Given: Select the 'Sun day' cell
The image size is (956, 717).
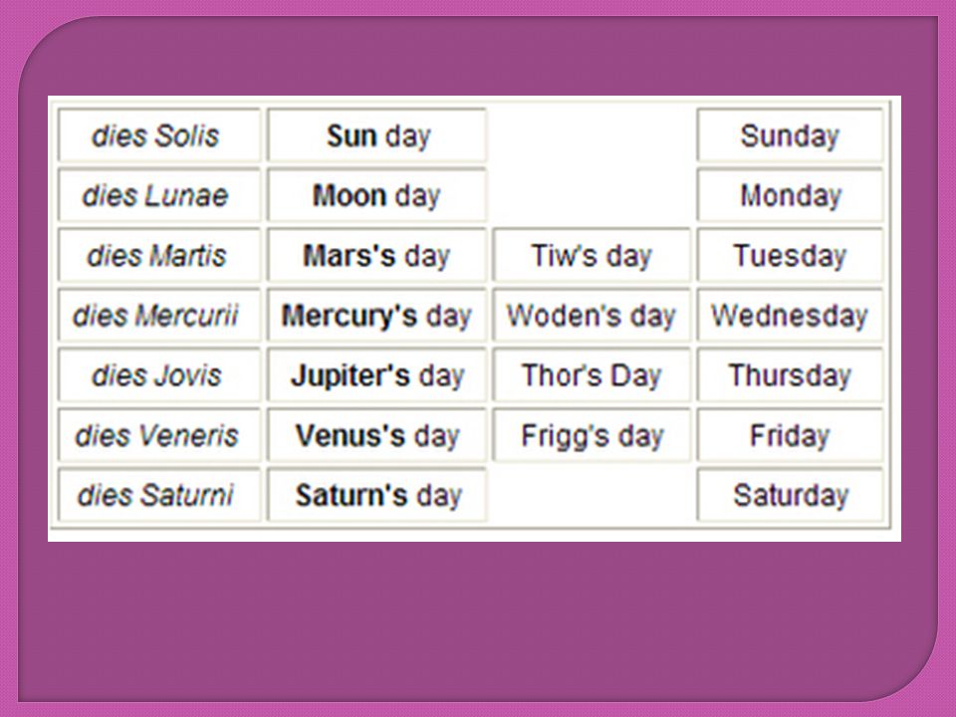Looking at the screenshot, I should pyautogui.click(x=376, y=135).
